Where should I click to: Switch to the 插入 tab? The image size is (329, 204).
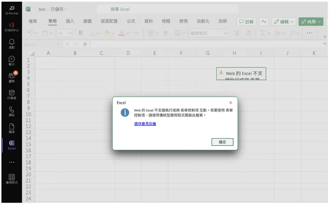(x=70, y=21)
